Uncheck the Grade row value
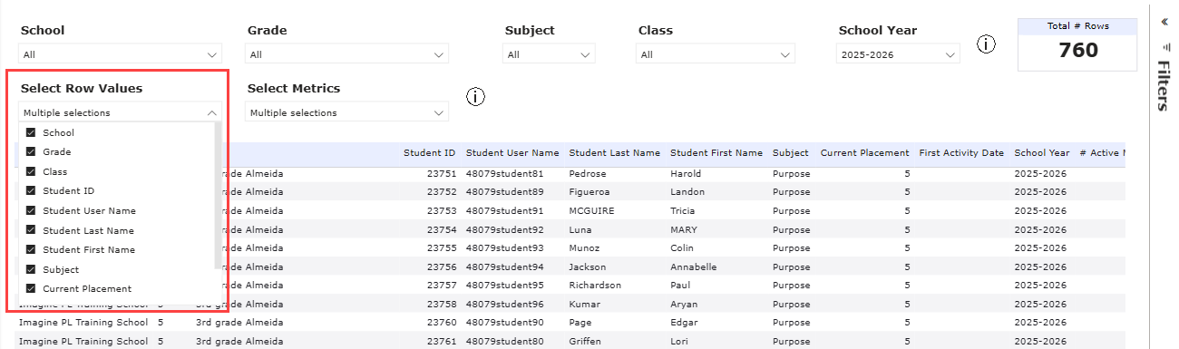The width and height of the screenshot is (1179, 349). [x=31, y=152]
